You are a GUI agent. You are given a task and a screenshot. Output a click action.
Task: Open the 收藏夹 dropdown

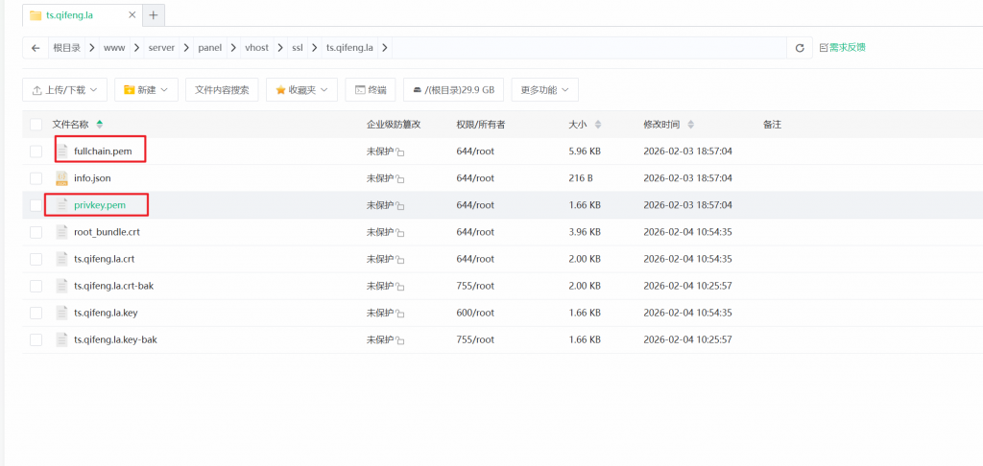pos(301,89)
